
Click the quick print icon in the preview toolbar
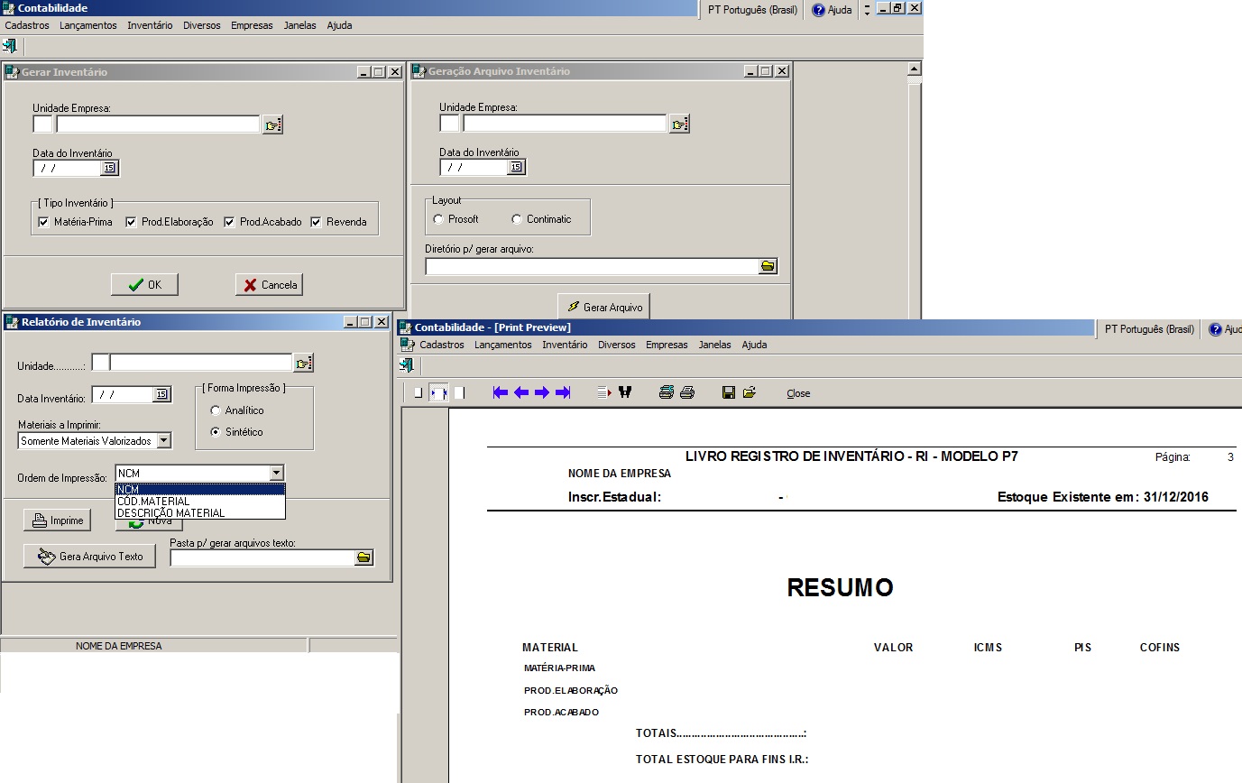685,391
